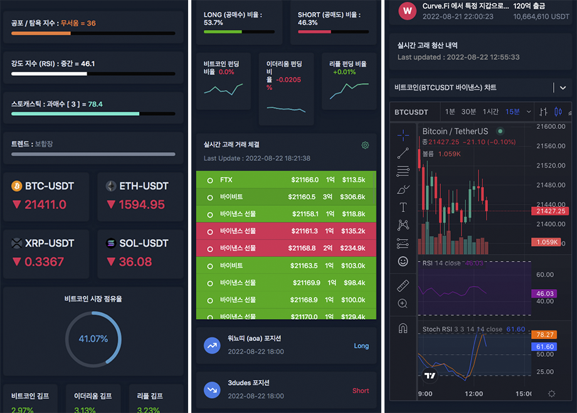Image resolution: width=577 pixels, height=413 pixels.
Task: Expand the BTCUSDT Binance chart section chevron
Action: pos(554,88)
